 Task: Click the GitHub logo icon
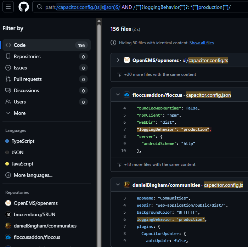click(x=23, y=7)
